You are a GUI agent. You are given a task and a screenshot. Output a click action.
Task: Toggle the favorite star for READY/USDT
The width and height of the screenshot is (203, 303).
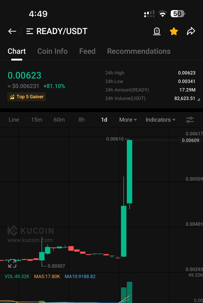point(174,31)
